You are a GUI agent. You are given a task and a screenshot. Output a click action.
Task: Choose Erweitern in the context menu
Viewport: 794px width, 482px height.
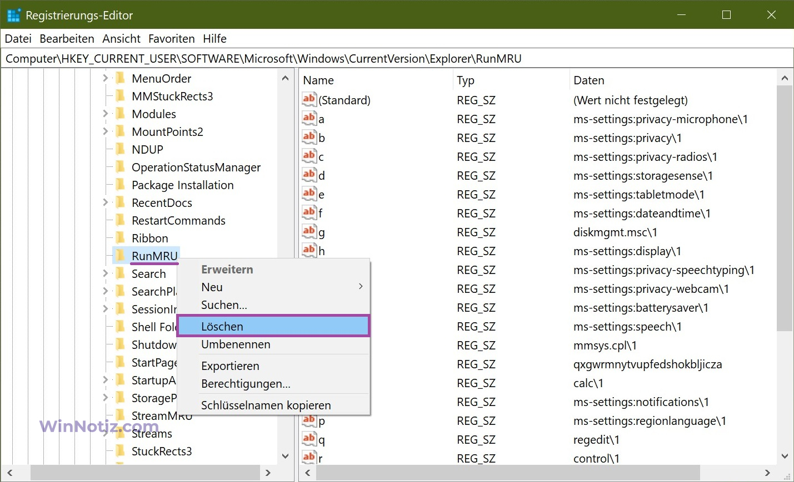[x=274, y=269]
